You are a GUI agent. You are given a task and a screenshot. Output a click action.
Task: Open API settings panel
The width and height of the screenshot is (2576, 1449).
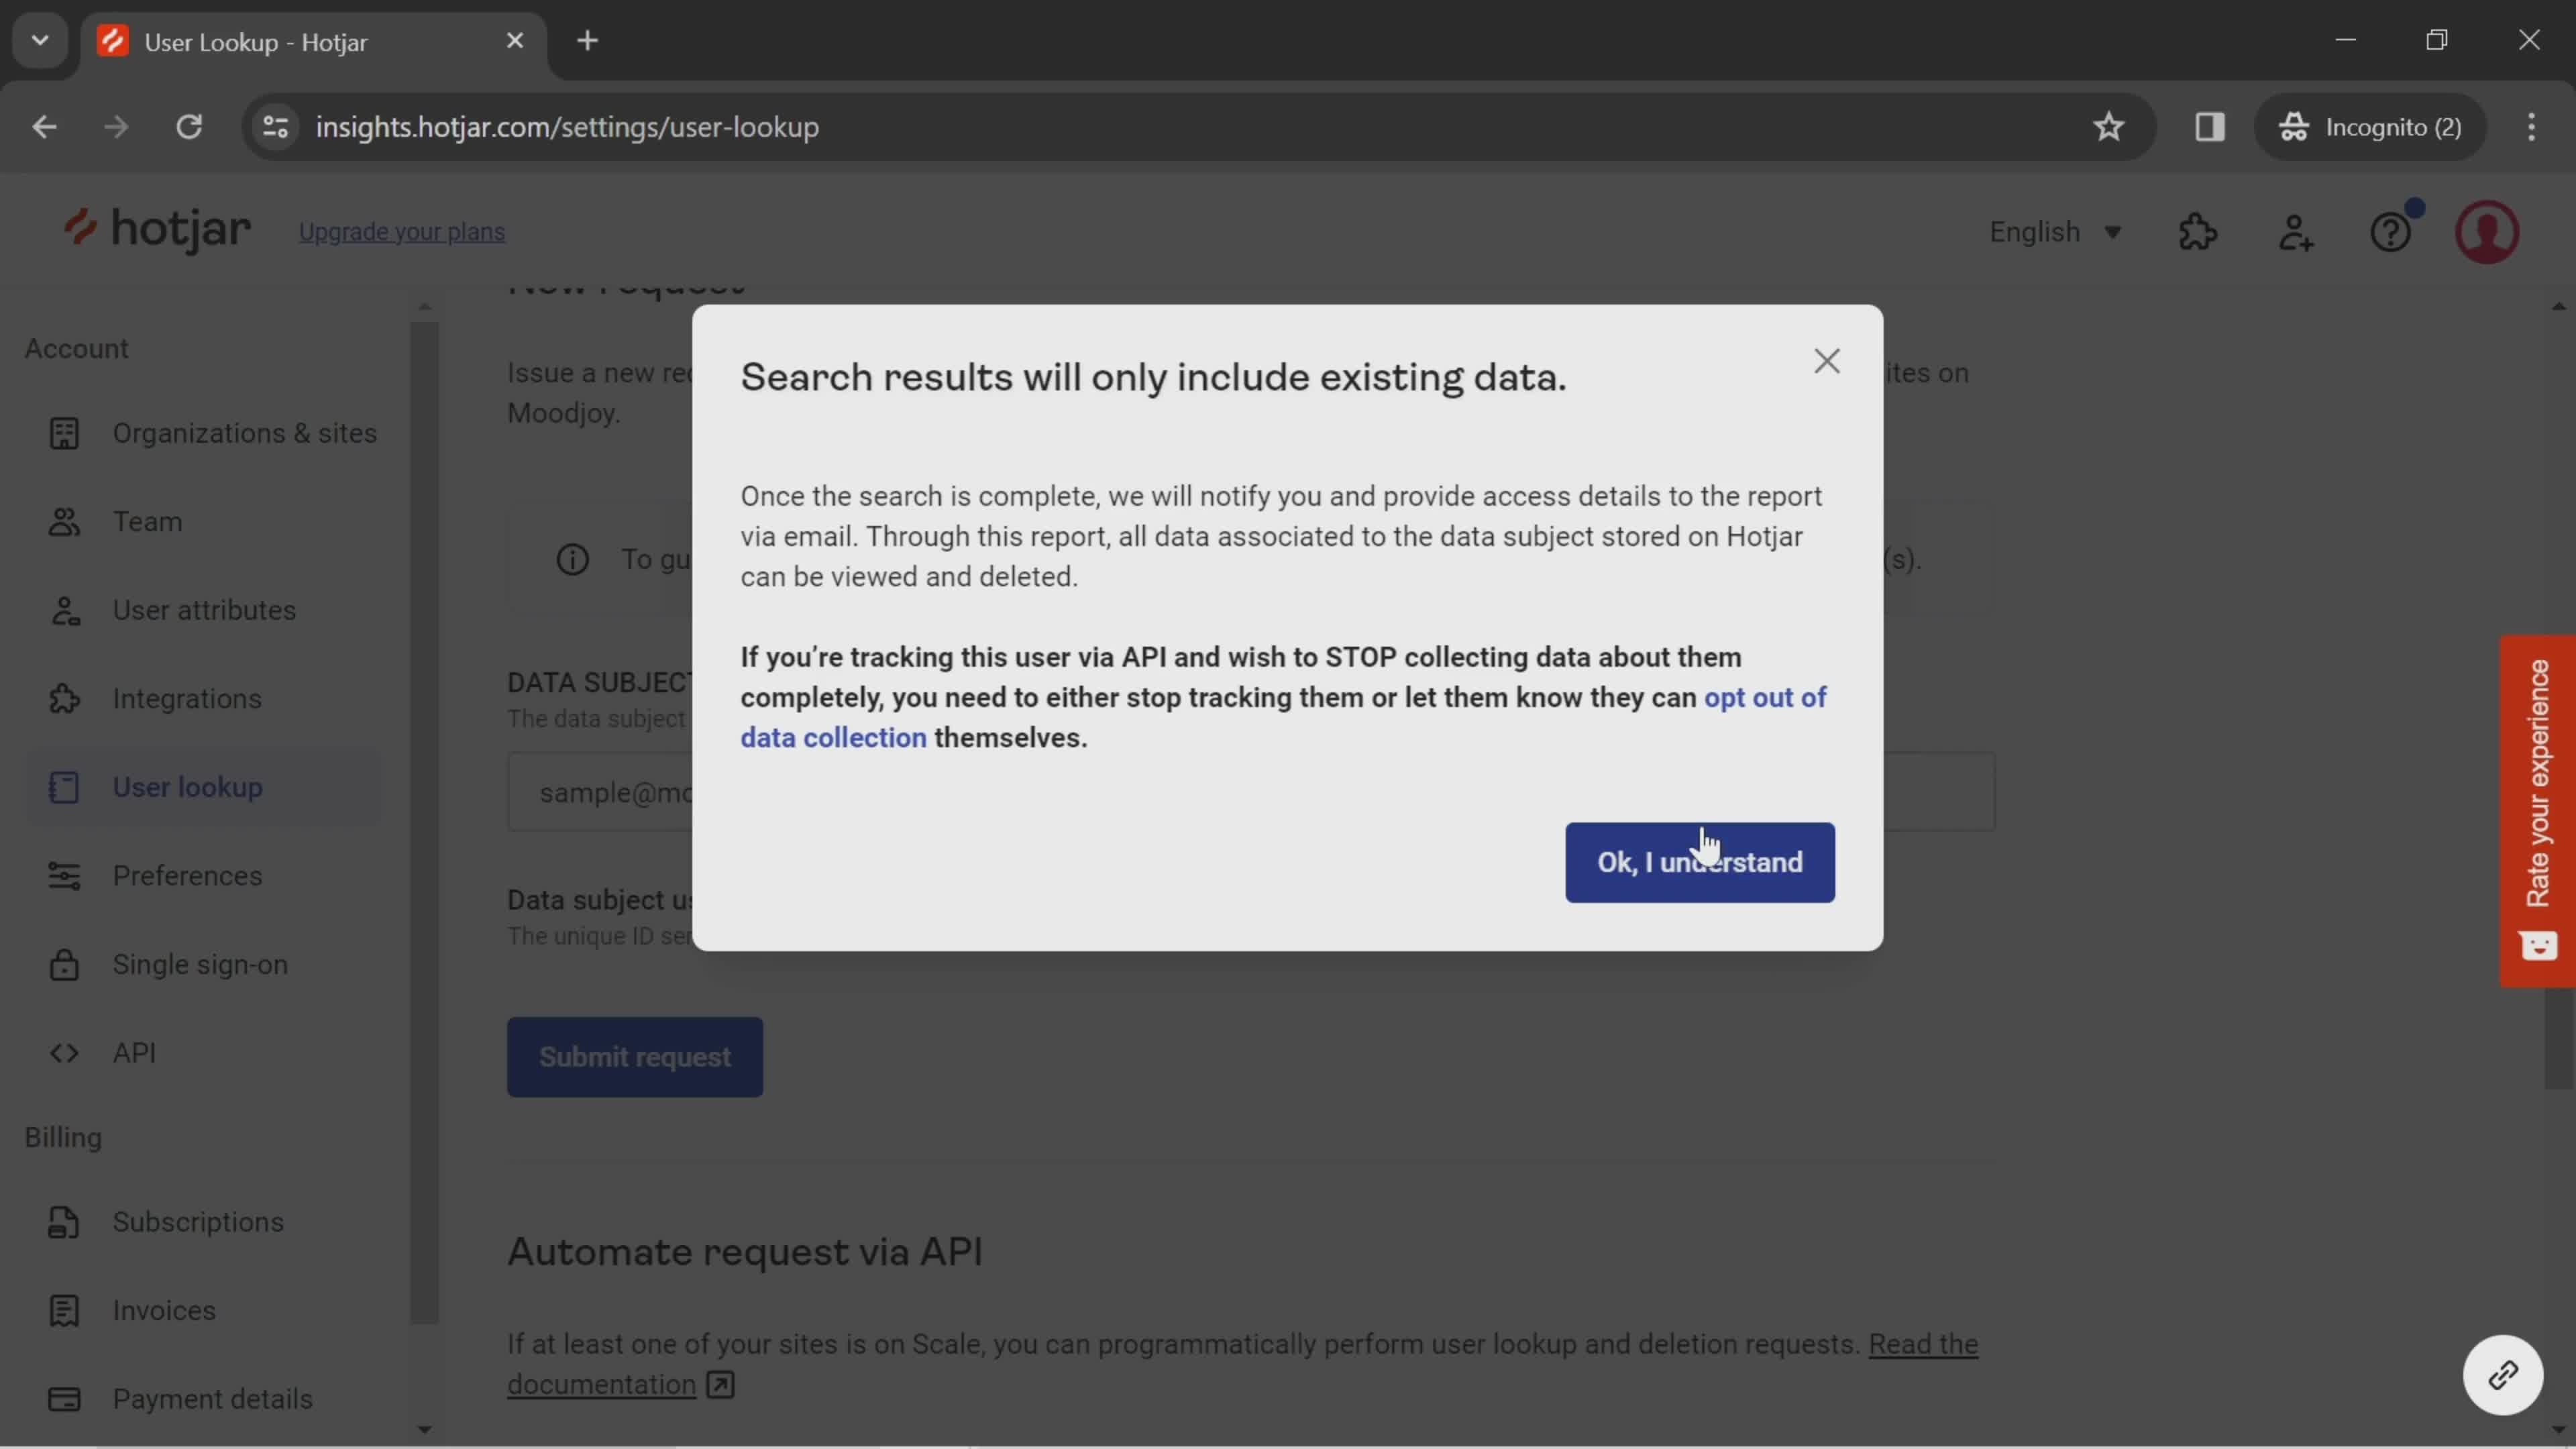click(133, 1053)
